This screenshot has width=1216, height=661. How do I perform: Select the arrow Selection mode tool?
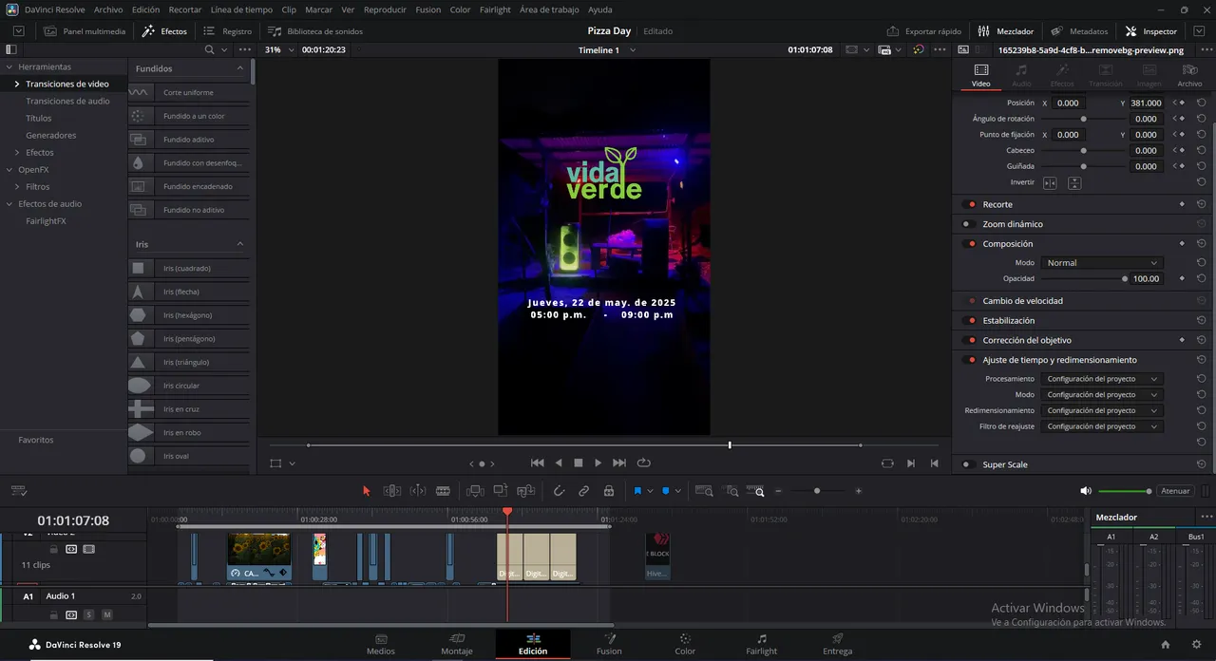pyautogui.click(x=367, y=491)
